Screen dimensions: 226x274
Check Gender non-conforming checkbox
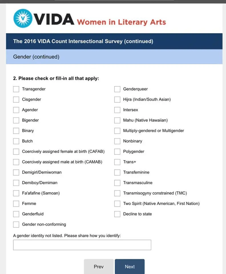[x=16, y=225]
